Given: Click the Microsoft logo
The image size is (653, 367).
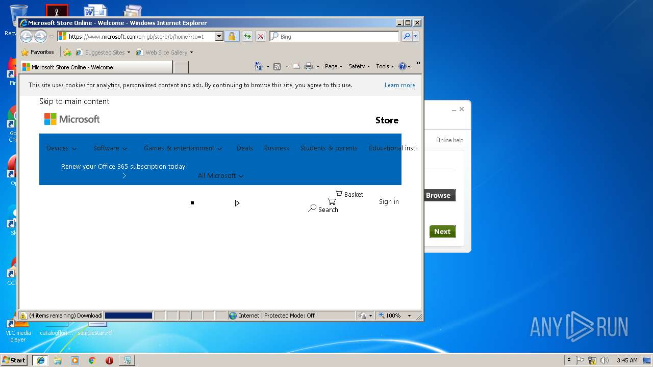Looking at the screenshot, I should pos(72,119).
